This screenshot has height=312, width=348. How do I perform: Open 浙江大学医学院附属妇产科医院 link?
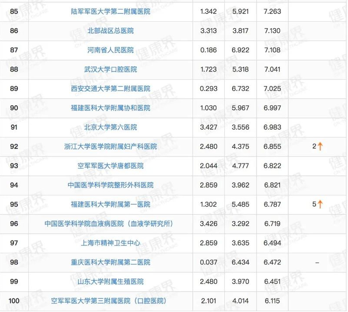point(110,147)
